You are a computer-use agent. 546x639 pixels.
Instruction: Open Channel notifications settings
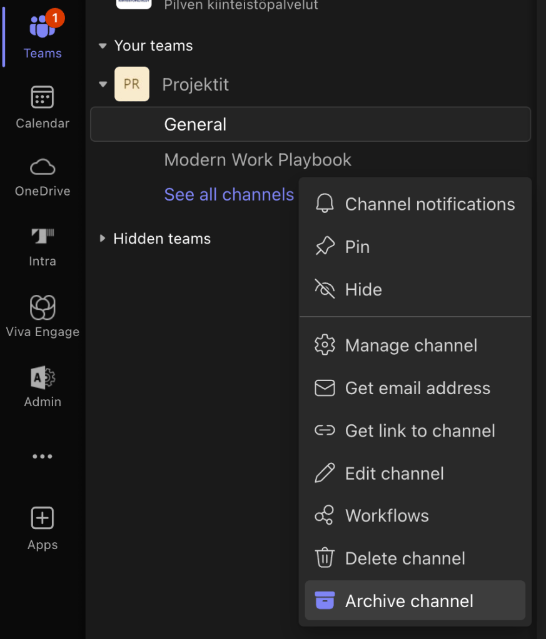tap(430, 204)
